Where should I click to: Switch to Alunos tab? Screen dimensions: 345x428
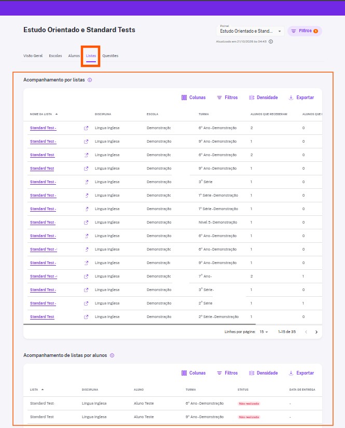(x=74, y=56)
